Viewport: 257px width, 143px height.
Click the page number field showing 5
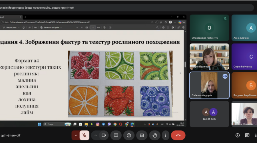(93, 27)
